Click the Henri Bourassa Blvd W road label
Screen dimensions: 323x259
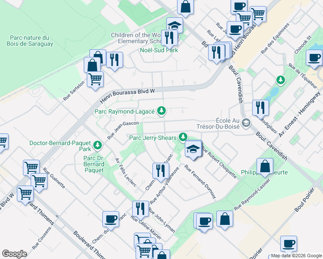point(127,95)
